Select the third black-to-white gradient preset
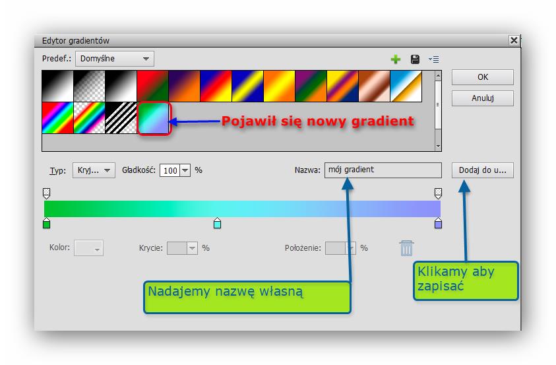The height and width of the screenshot is (365, 556). pos(121,86)
